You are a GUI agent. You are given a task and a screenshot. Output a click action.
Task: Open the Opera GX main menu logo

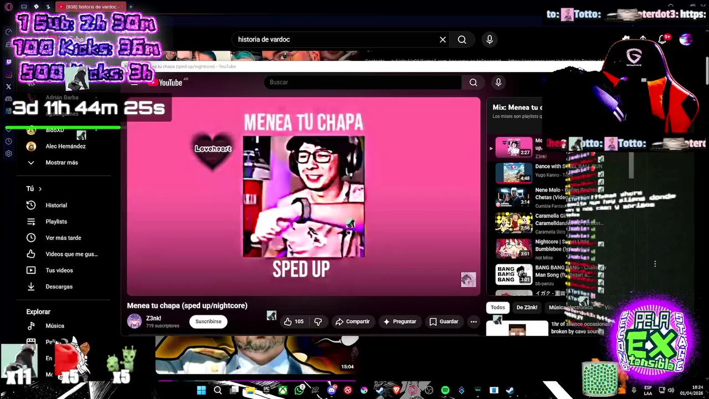click(x=8, y=7)
